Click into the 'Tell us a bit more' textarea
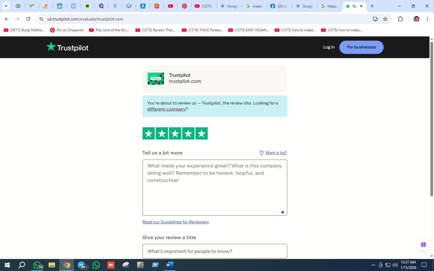This screenshot has width=434, height=271. (x=215, y=188)
